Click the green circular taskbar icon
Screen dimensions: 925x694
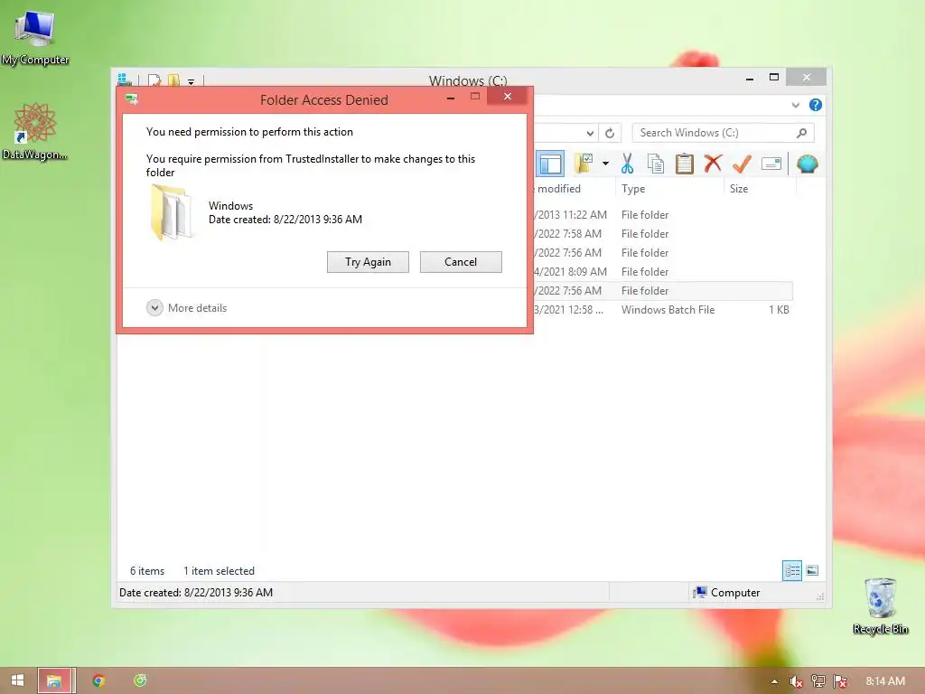point(140,680)
